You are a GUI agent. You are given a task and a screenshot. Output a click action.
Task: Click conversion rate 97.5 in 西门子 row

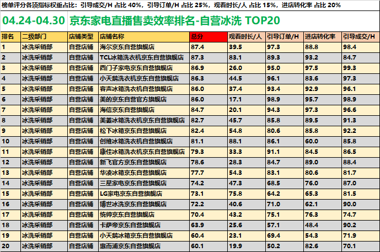(323, 68)
